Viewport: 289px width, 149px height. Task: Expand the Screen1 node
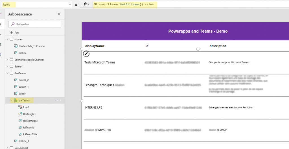pos(7,66)
